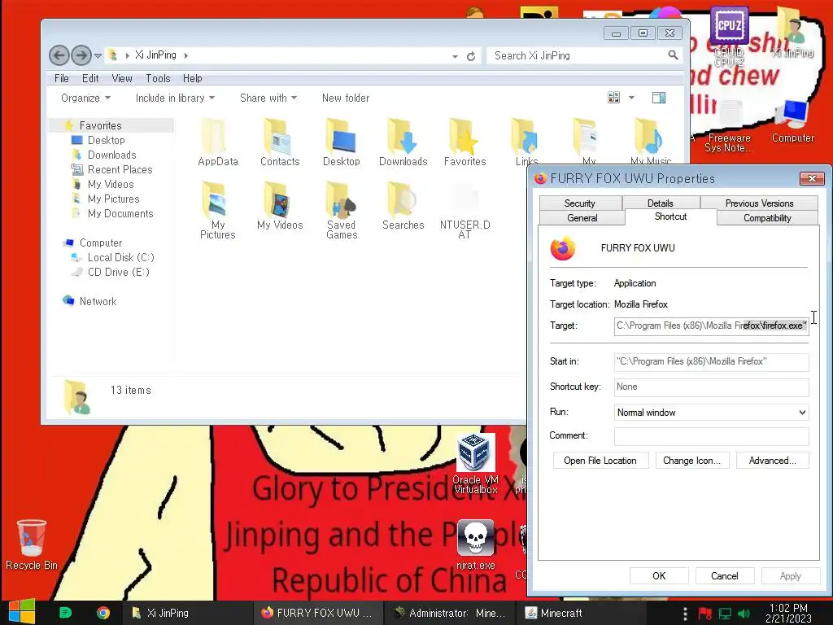
Task: Select the Computer desktop icon
Action: (793, 121)
